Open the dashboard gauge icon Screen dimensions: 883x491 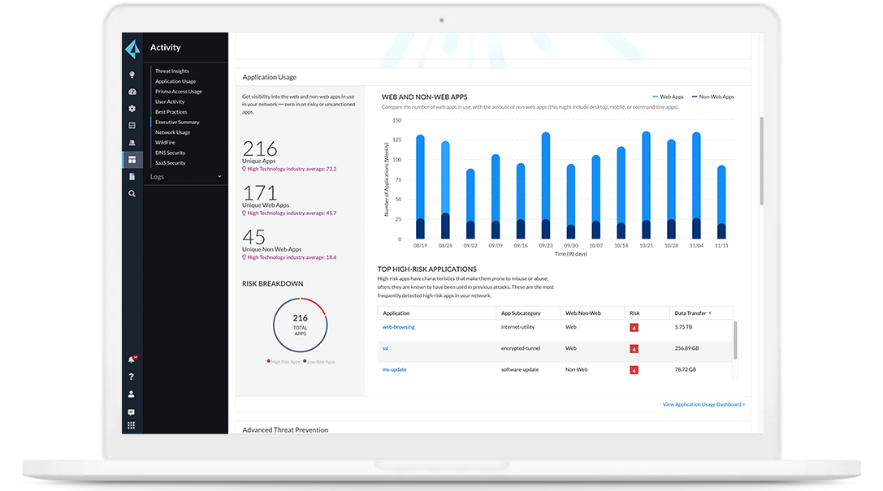pyautogui.click(x=132, y=92)
